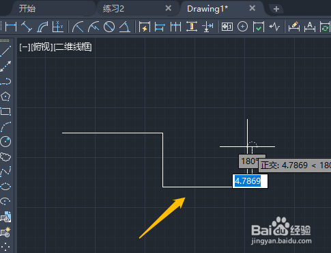Select the Circle draw tool

point(6,142)
